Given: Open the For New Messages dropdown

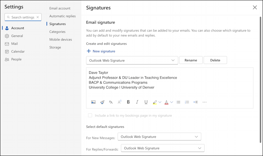Looking at the screenshot, I should click(159, 137).
